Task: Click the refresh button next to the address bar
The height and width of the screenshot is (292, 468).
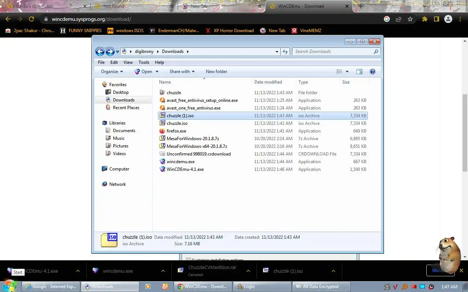Action: (x=285, y=51)
